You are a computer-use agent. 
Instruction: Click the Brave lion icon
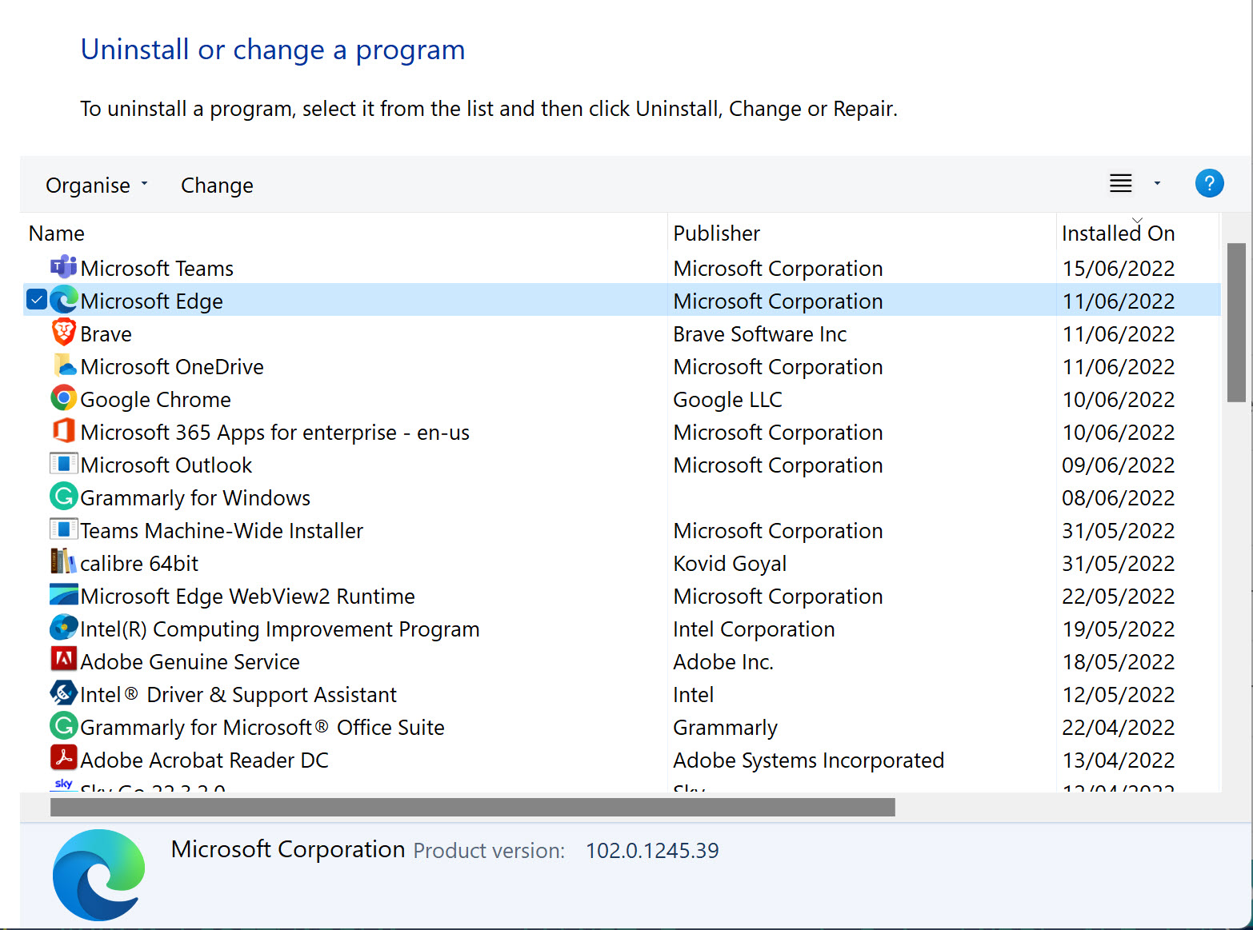click(x=63, y=333)
